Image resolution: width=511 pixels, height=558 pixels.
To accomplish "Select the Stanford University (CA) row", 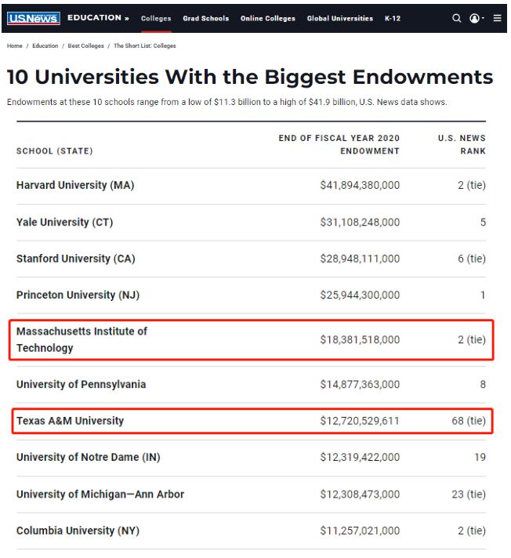I will [251, 259].
